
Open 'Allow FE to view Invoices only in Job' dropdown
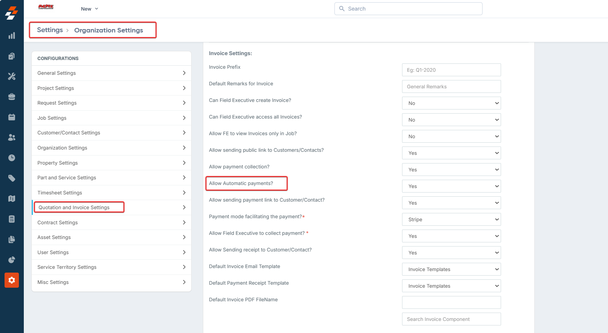pyautogui.click(x=451, y=136)
